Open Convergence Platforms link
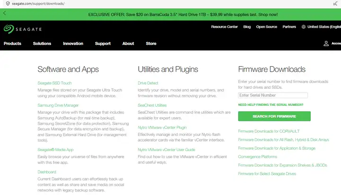Screen dimensions: 341x195 point(258,157)
